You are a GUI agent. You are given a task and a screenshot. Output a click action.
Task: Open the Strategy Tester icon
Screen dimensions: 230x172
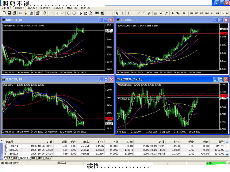pyautogui.click(x=38, y=13)
